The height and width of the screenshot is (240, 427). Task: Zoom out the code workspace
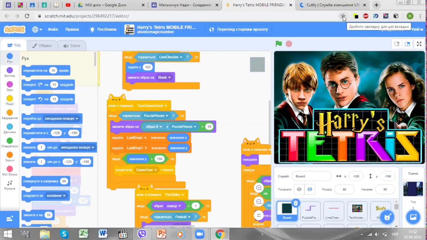pos(259,202)
